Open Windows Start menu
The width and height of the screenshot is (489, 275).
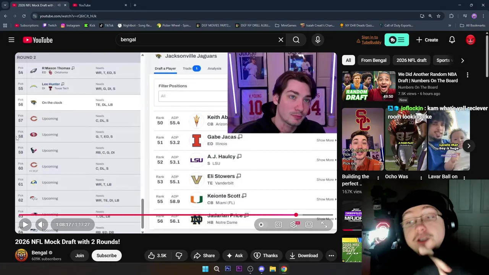205,269
